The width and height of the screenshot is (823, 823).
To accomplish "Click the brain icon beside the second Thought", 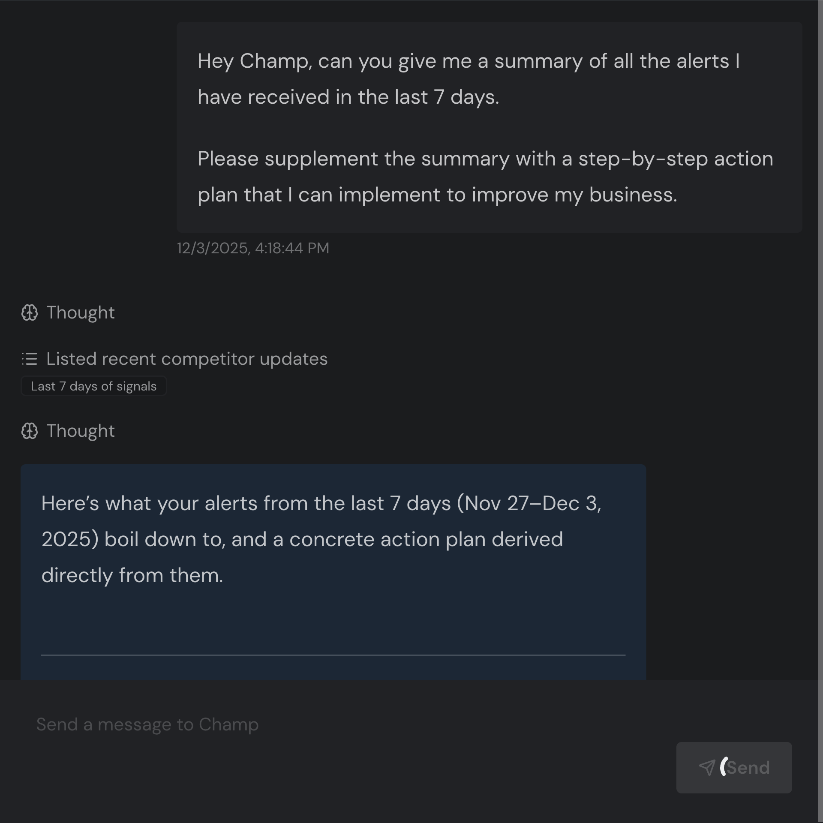I will tap(30, 431).
